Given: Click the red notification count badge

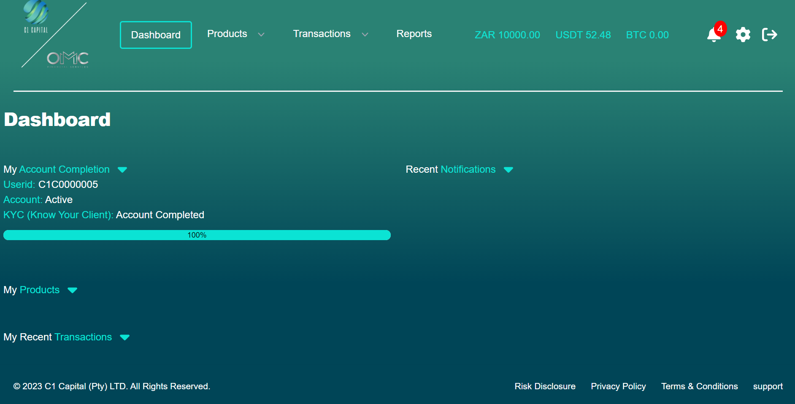Looking at the screenshot, I should pyautogui.click(x=720, y=29).
